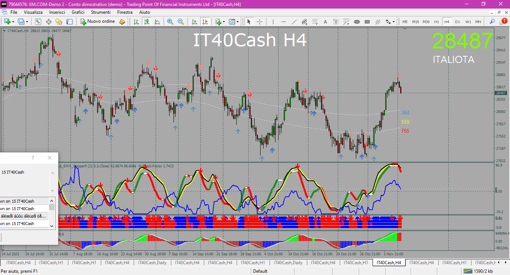Open the Visualizza menu
510x275 pixels.
33,12
